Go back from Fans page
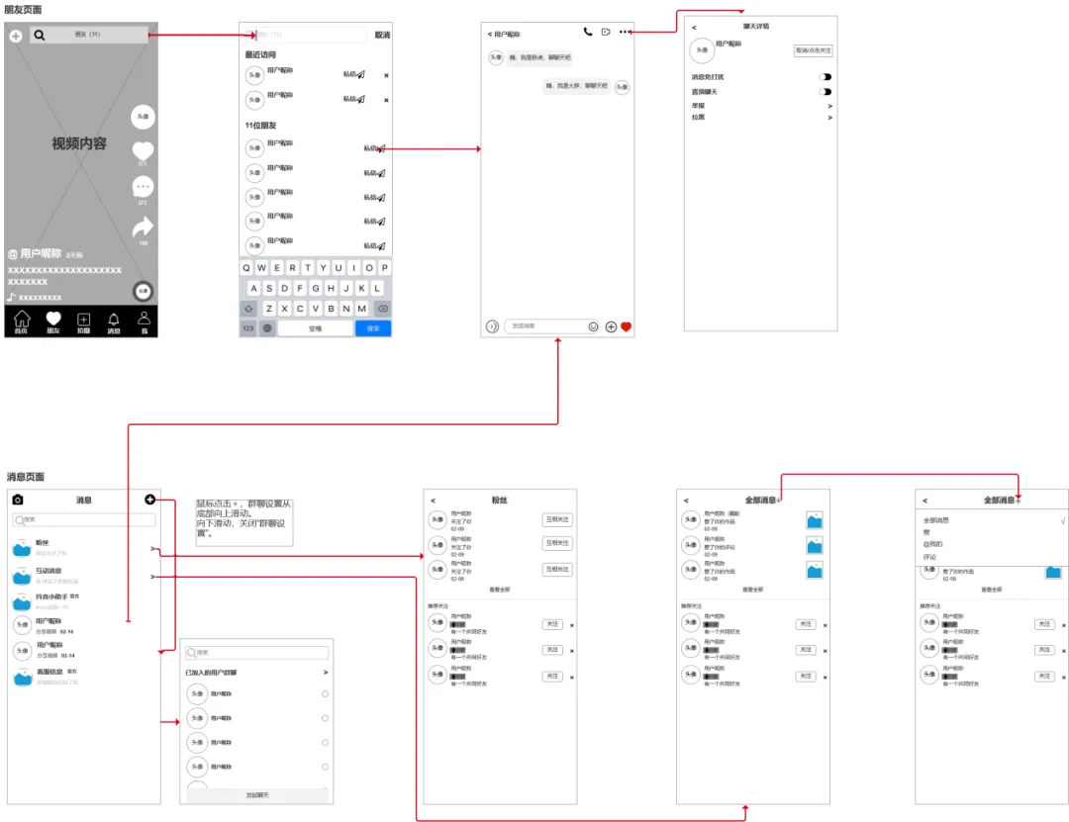This screenshot has height=822, width=1069. (433, 501)
